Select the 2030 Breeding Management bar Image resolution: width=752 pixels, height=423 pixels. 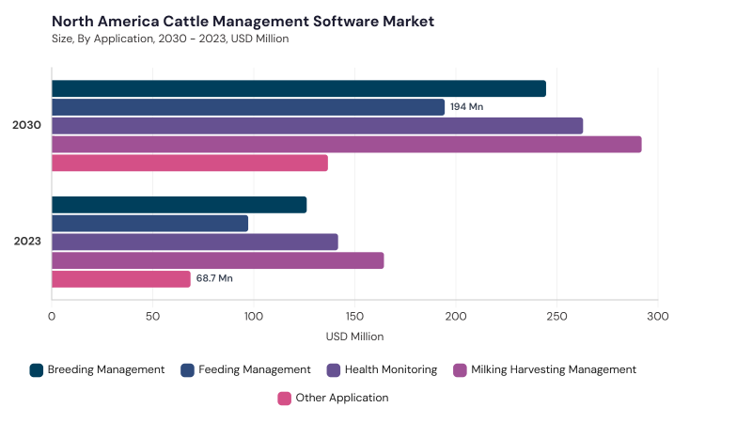pyautogui.click(x=299, y=88)
